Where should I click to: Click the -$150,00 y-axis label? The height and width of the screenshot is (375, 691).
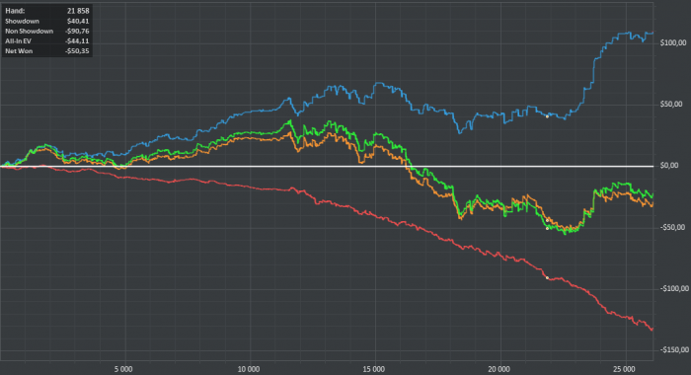point(674,350)
